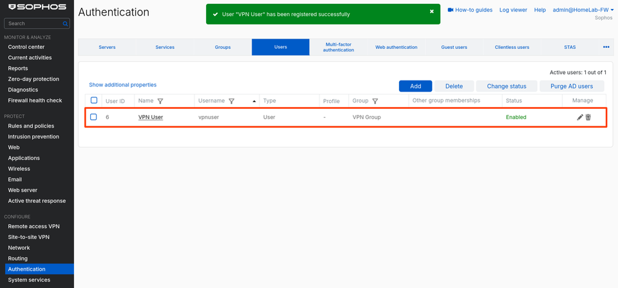The width and height of the screenshot is (618, 288).
Task: Open the Multi-factor authentication tab
Action: [338, 47]
